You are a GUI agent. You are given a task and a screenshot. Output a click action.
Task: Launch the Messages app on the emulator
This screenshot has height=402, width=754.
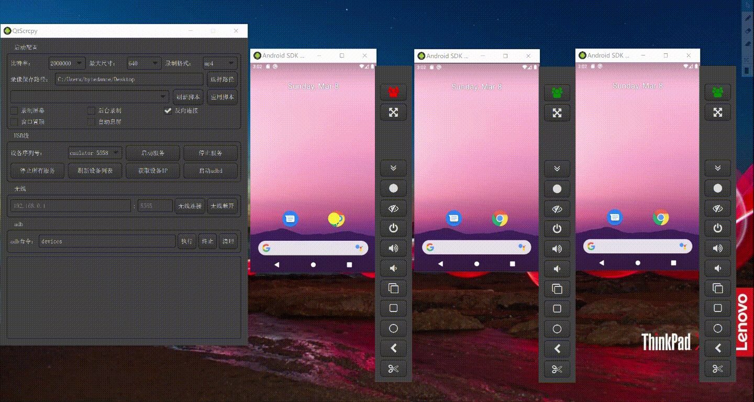click(290, 217)
